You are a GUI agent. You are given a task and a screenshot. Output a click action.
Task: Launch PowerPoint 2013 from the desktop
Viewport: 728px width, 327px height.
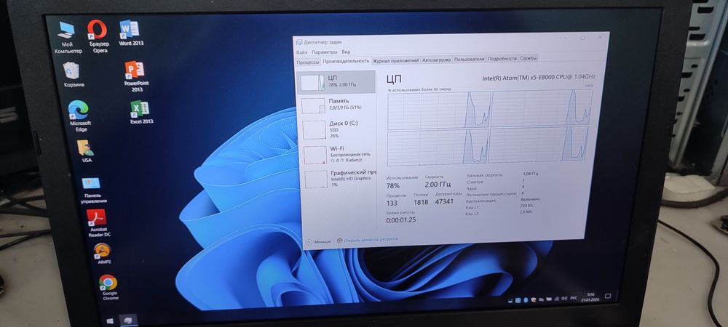point(135,76)
